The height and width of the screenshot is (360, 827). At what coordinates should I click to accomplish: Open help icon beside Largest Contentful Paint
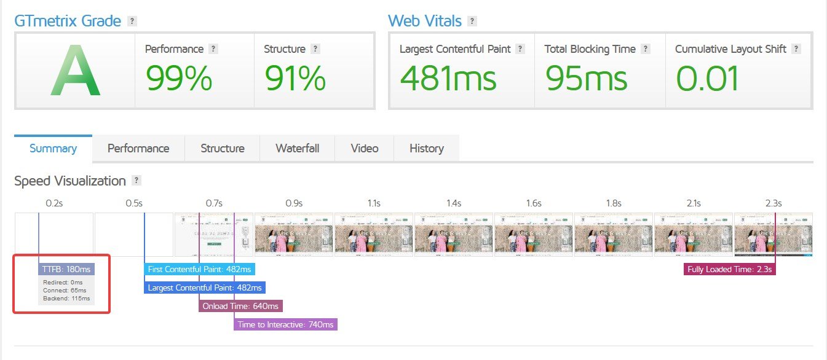520,49
